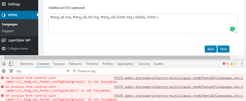Open WPML in the sidebar
The image size is (246, 101).
click(19, 15)
